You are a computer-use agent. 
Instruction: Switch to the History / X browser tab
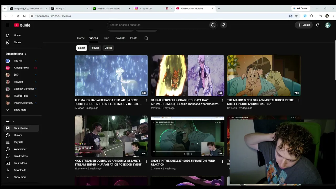70,8
